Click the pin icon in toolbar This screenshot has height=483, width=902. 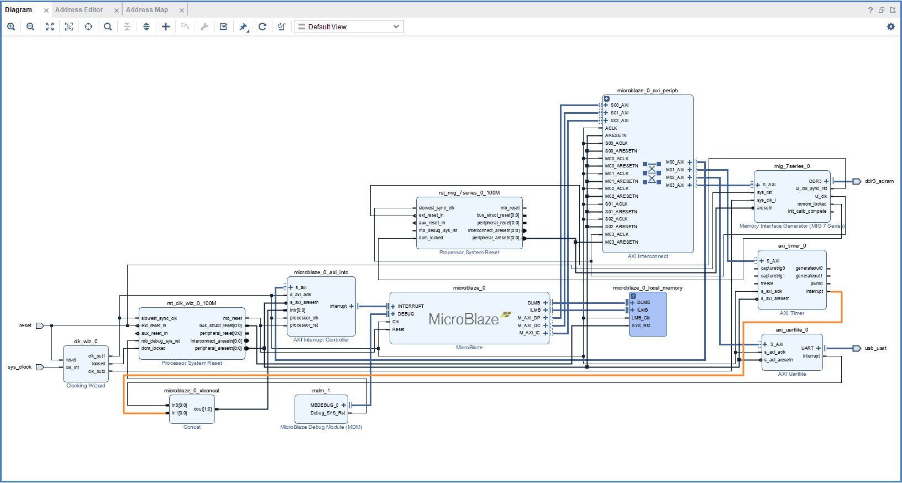coord(243,27)
